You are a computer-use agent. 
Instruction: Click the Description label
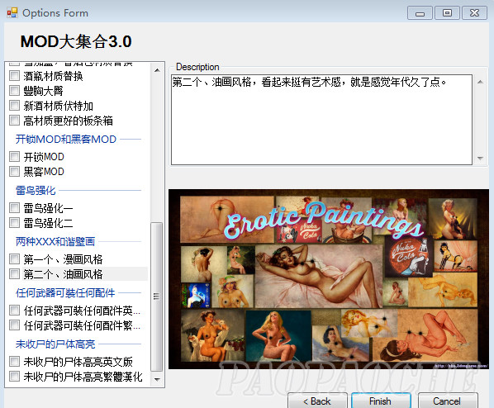tap(197, 67)
